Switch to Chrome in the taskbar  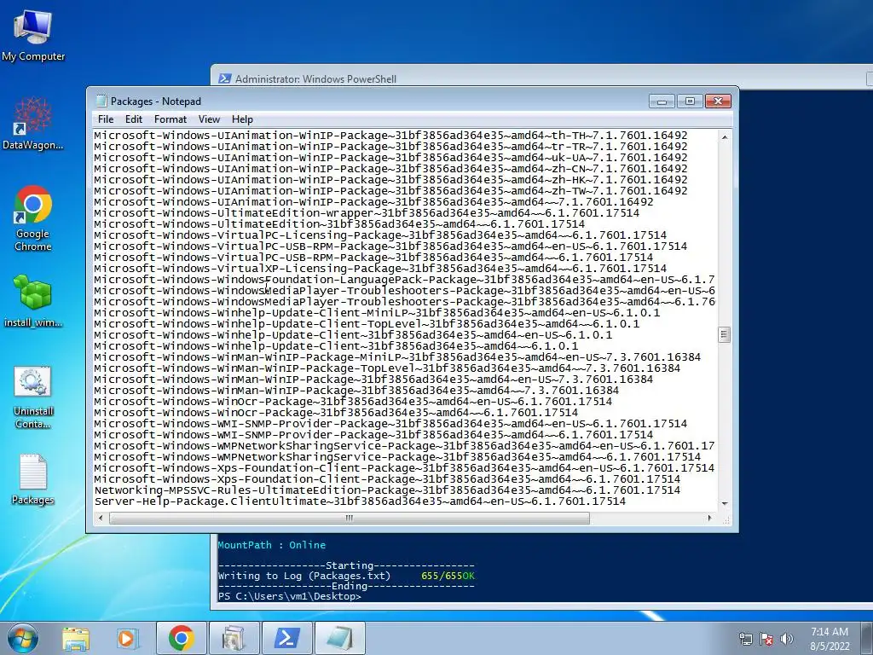pyautogui.click(x=181, y=638)
